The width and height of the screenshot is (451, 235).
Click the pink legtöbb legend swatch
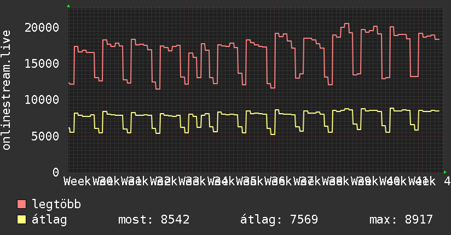click(x=21, y=204)
